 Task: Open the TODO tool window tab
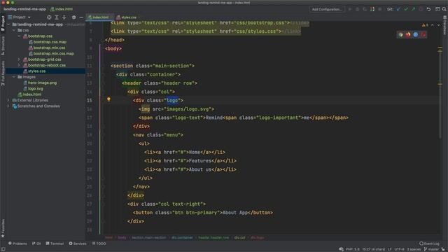[x=99, y=244]
